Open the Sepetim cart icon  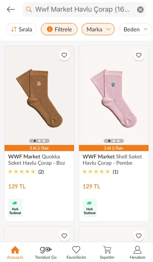(107, 253)
